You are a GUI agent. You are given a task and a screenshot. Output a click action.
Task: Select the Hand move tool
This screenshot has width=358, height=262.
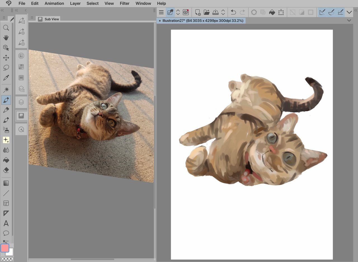point(6,38)
